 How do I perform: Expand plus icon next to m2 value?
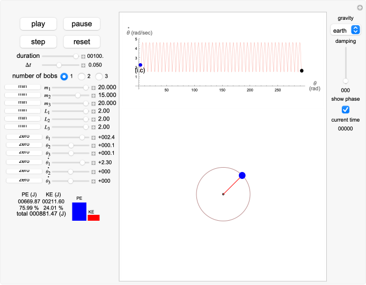[x=93, y=95]
